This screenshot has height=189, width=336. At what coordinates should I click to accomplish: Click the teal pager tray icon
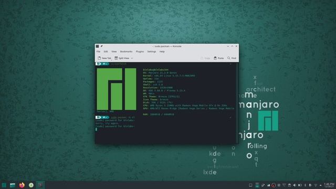coord(257,185)
